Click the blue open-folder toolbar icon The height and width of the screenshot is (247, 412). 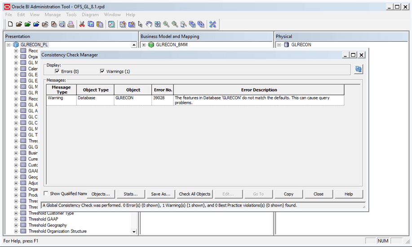point(36,24)
